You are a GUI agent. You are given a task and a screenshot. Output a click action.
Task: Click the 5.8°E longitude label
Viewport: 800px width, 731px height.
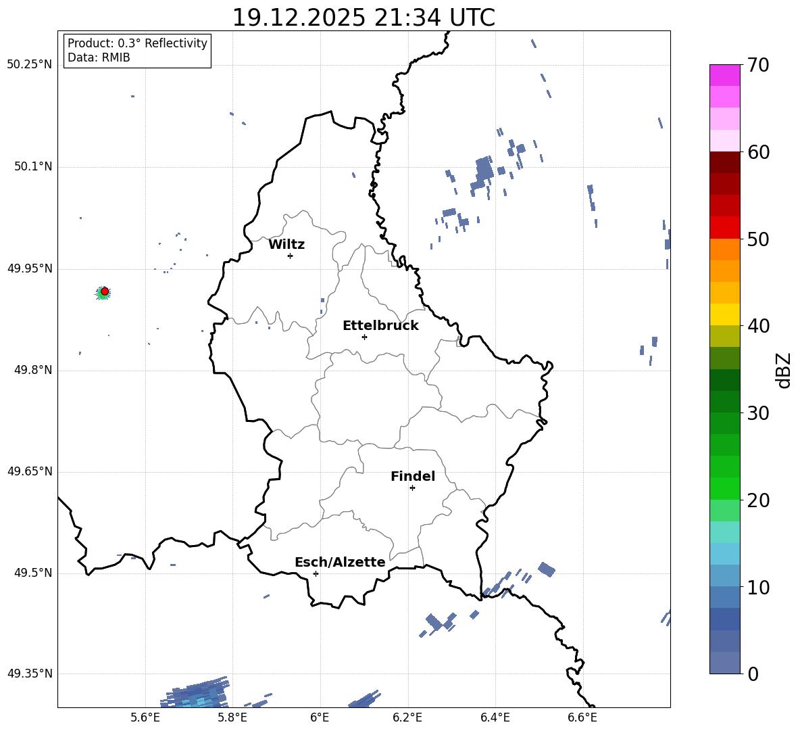click(232, 717)
